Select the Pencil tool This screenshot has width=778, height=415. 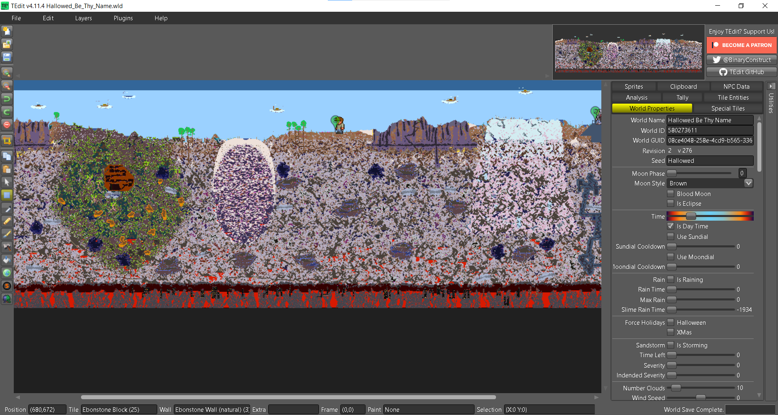[x=7, y=221]
